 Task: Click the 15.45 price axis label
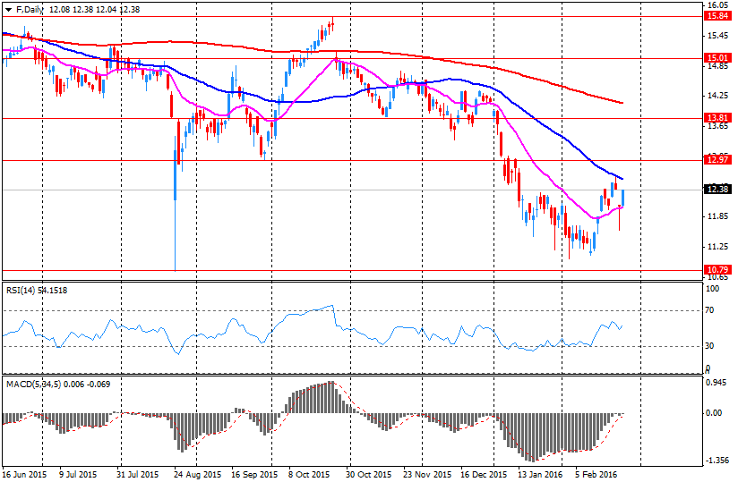[717, 36]
